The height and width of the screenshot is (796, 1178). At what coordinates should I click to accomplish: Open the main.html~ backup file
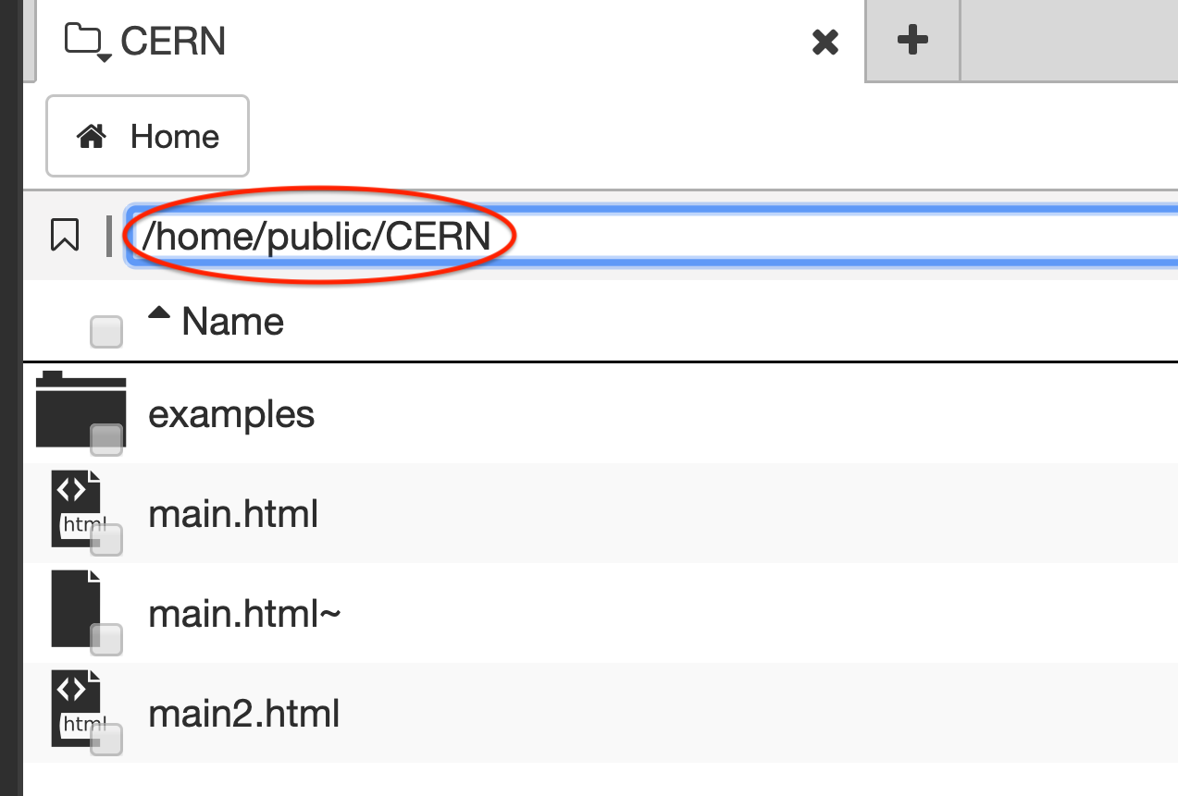pyautogui.click(x=244, y=613)
